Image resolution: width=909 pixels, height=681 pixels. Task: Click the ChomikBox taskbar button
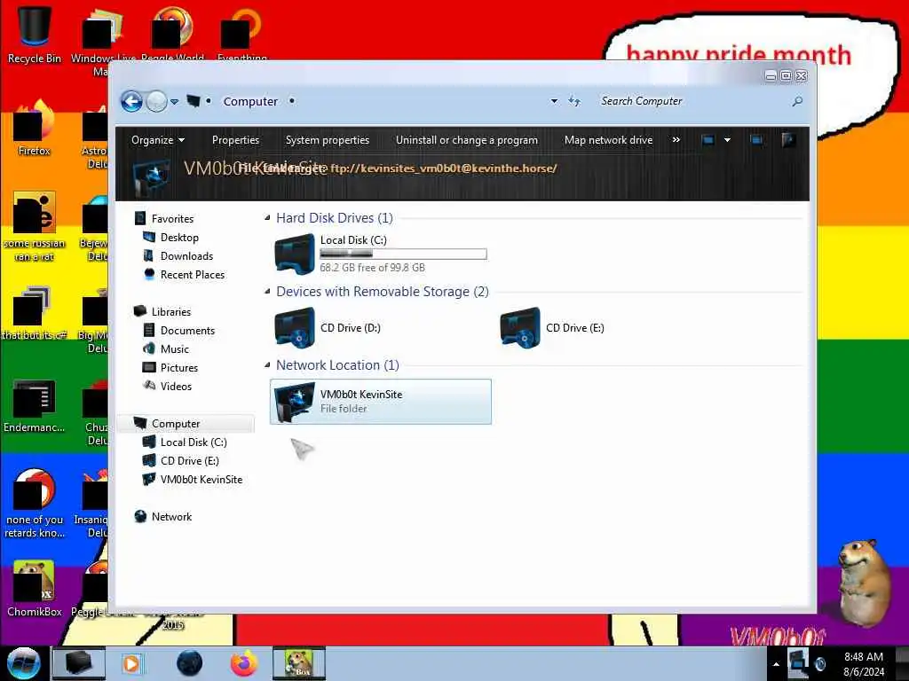tap(299, 663)
